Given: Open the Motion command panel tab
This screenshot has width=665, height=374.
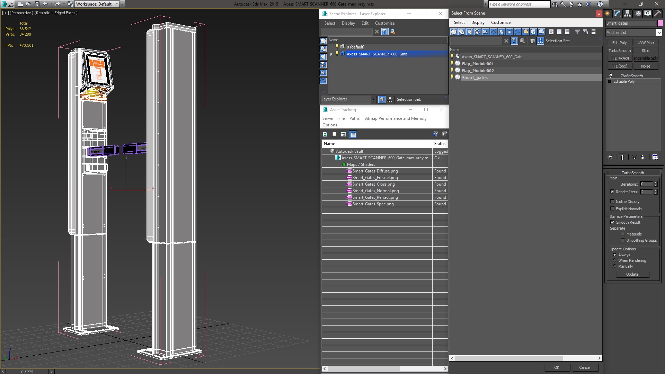Looking at the screenshot, I should (638, 14).
